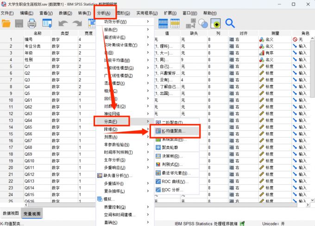This screenshot has height=226, width=315.
Task: Expand the 比较平均值 submenu arrow
Action: [x=148, y=60]
